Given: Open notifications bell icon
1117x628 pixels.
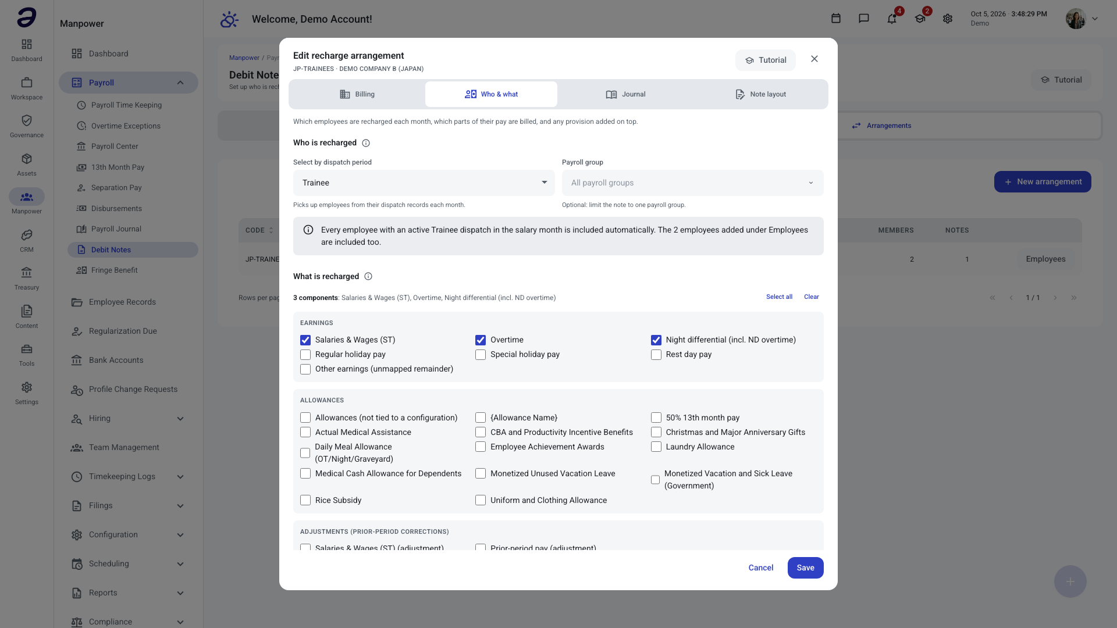Looking at the screenshot, I should (892, 19).
